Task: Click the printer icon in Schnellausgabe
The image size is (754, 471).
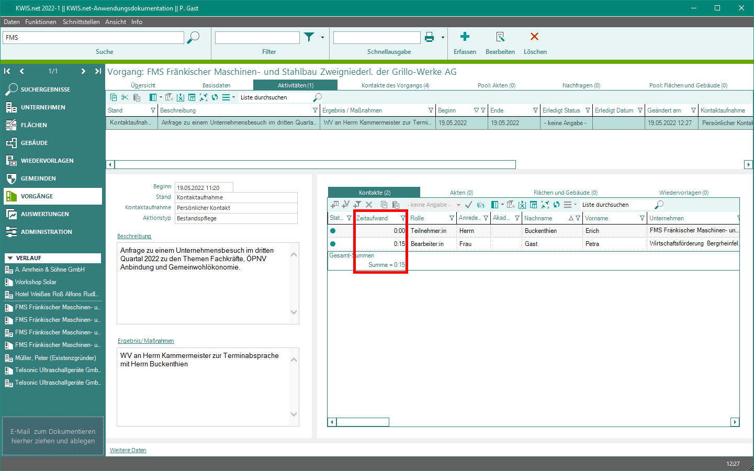Action: 430,37
